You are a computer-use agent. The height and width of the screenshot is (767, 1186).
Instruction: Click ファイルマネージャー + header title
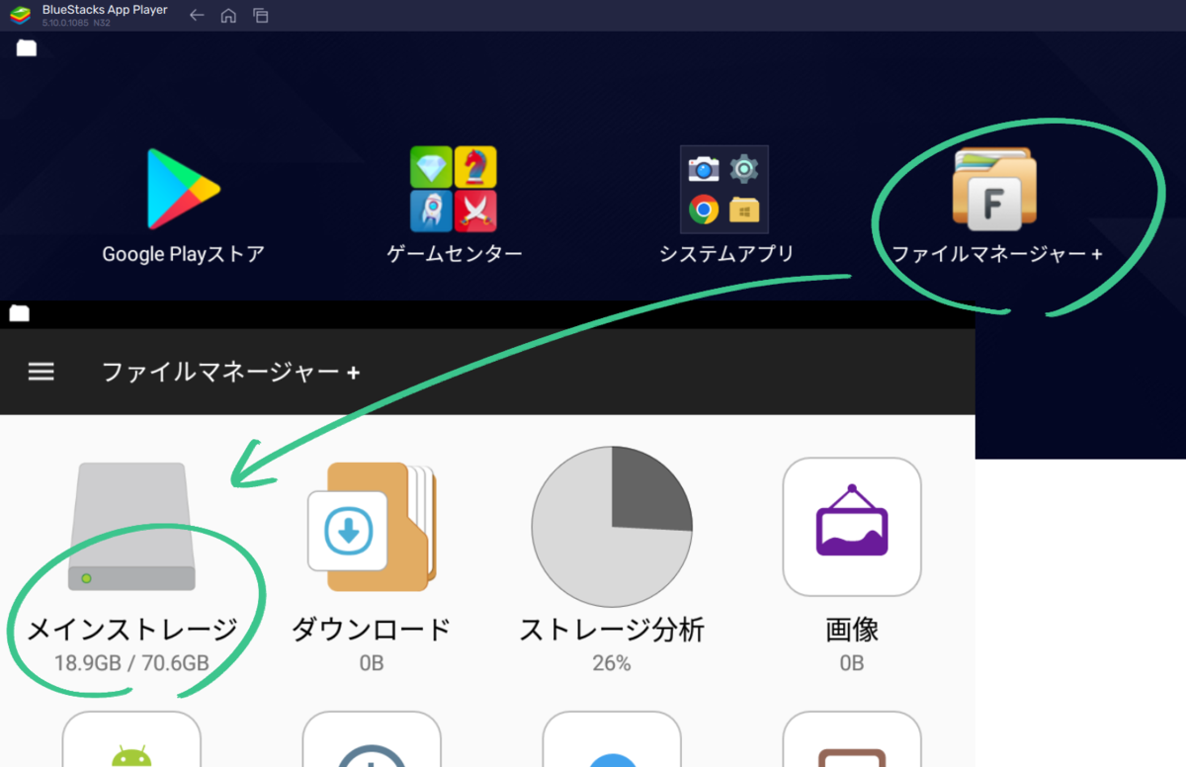pos(231,372)
